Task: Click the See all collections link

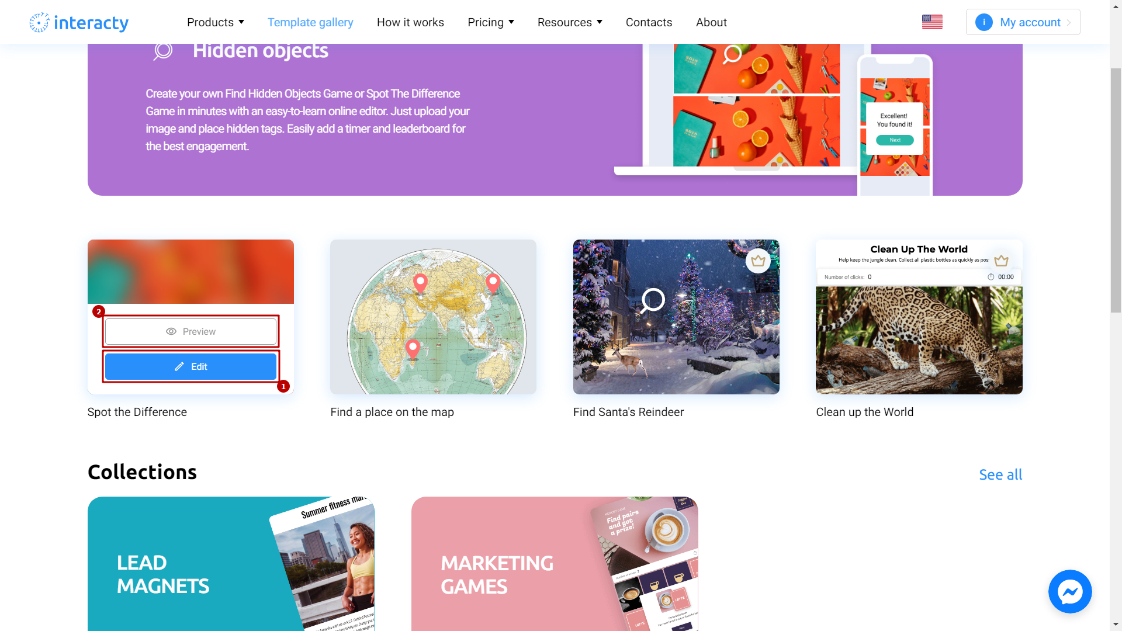Action: [1001, 474]
